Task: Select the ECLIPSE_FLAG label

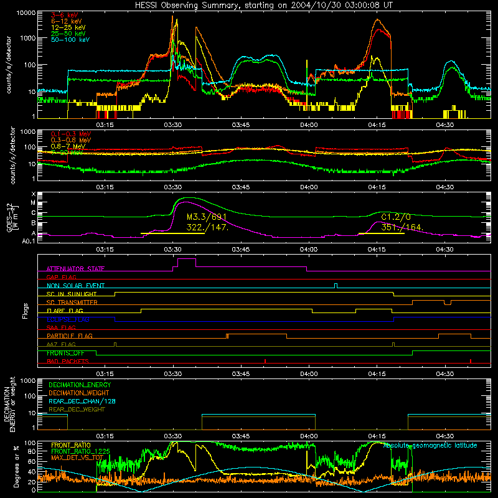Action: pyautogui.click(x=68, y=319)
